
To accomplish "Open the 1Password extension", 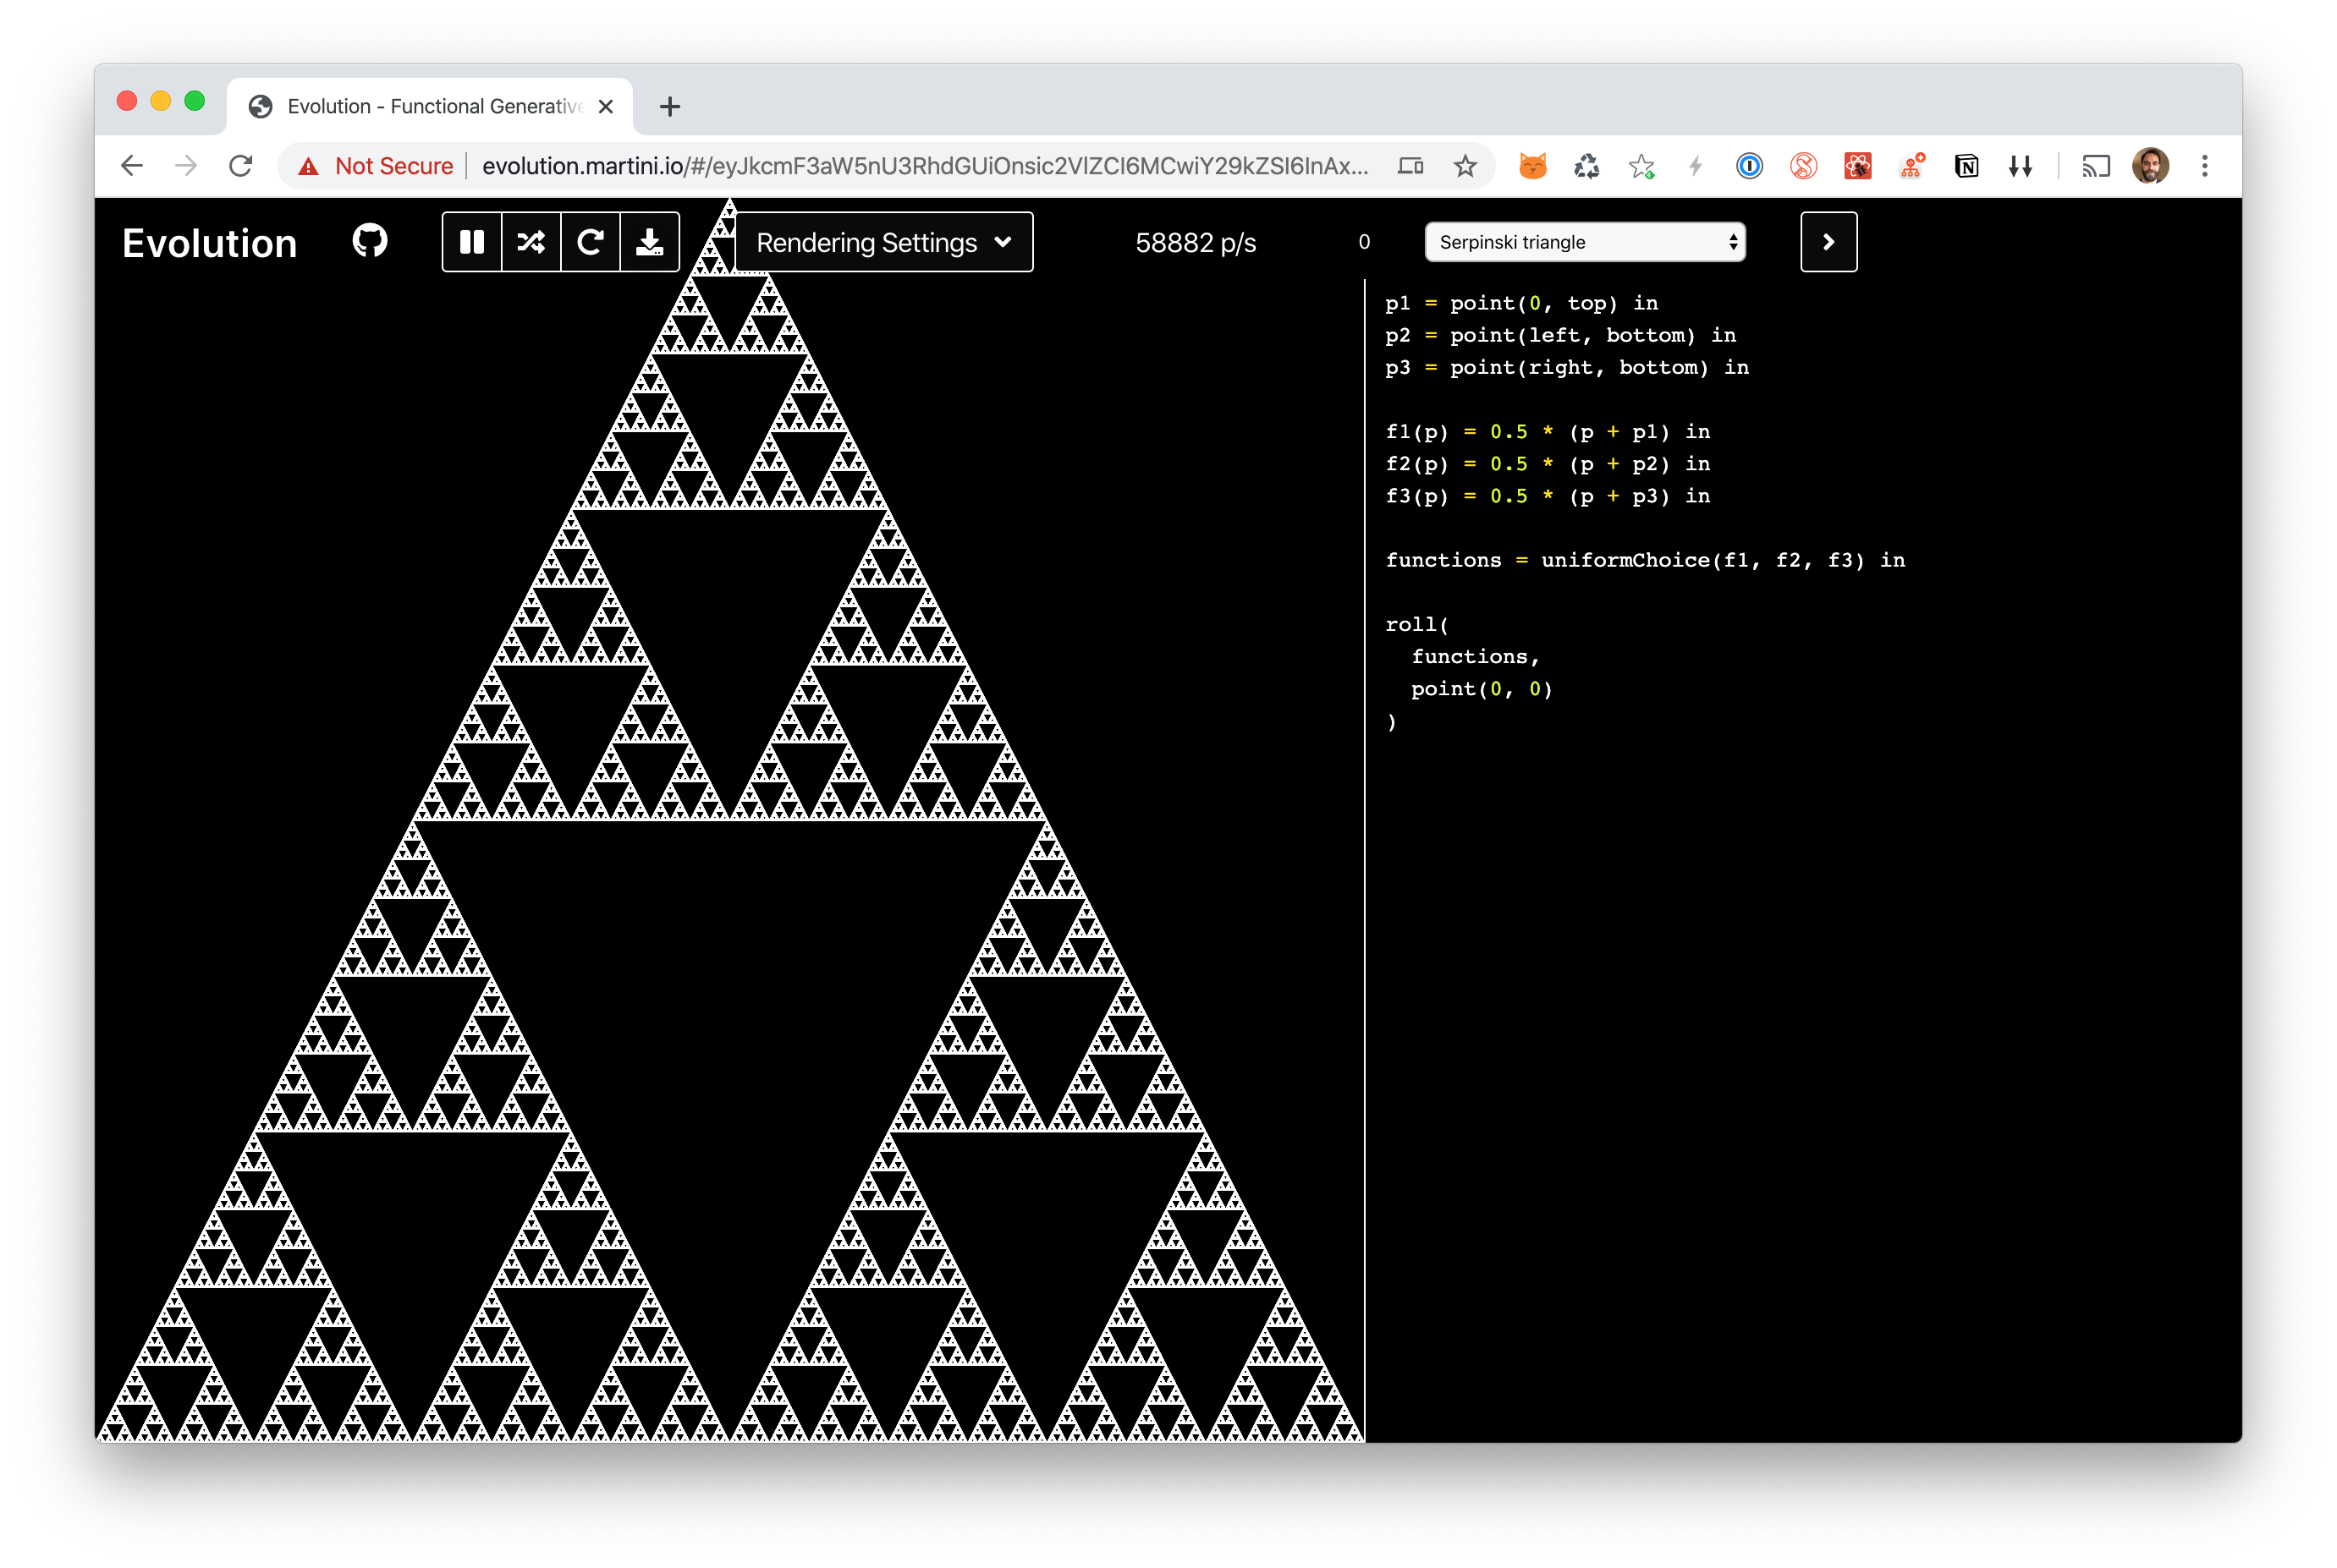I will (x=1750, y=166).
